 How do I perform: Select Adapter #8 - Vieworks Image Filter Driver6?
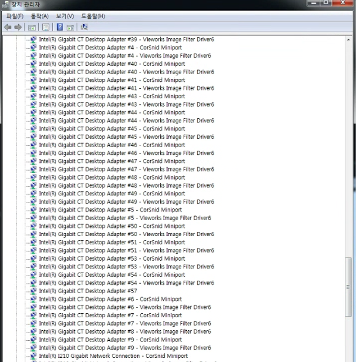[x=125, y=331]
